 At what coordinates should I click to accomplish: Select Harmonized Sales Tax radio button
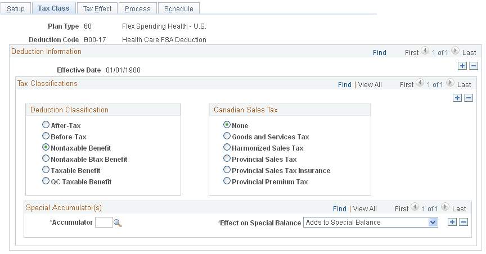[x=227, y=148]
